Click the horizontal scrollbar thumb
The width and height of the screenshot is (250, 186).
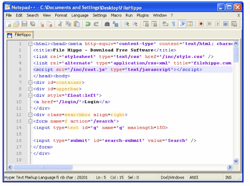[43, 167]
